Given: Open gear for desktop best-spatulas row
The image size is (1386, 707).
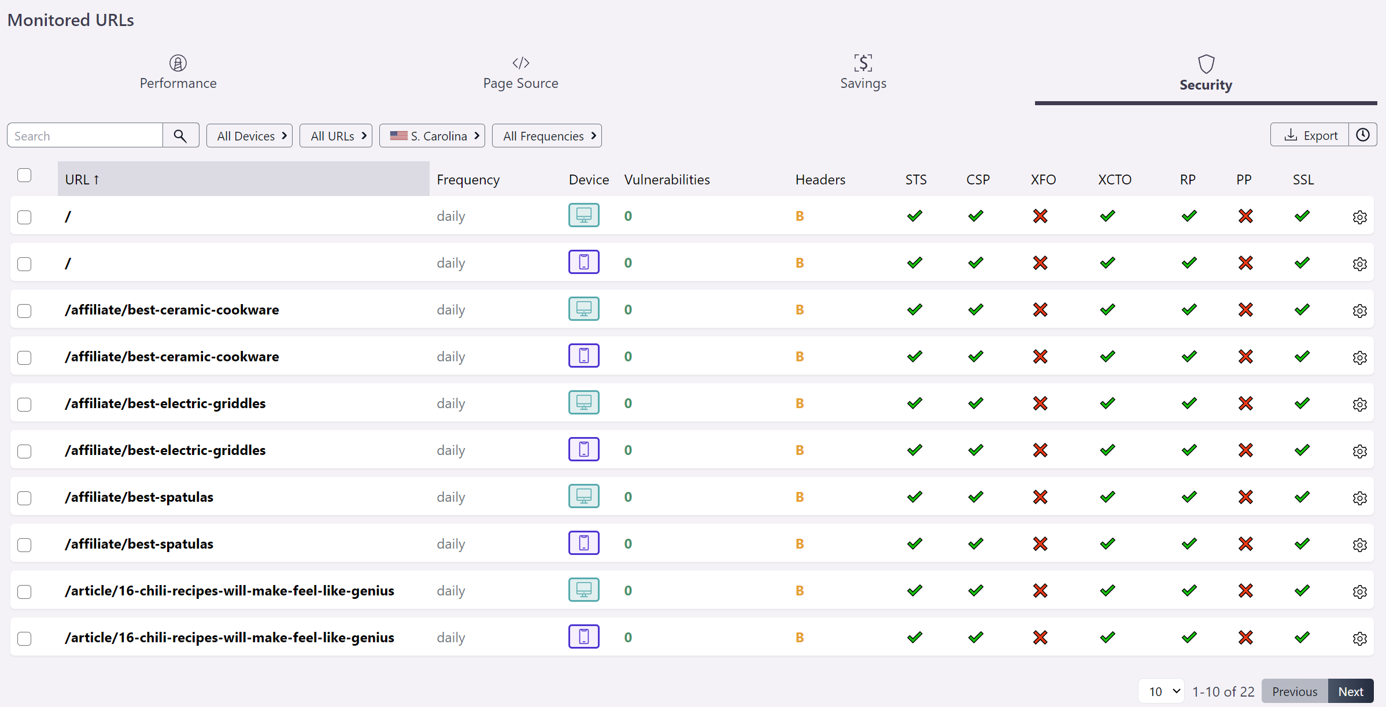Looking at the screenshot, I should pos(1359,498).
